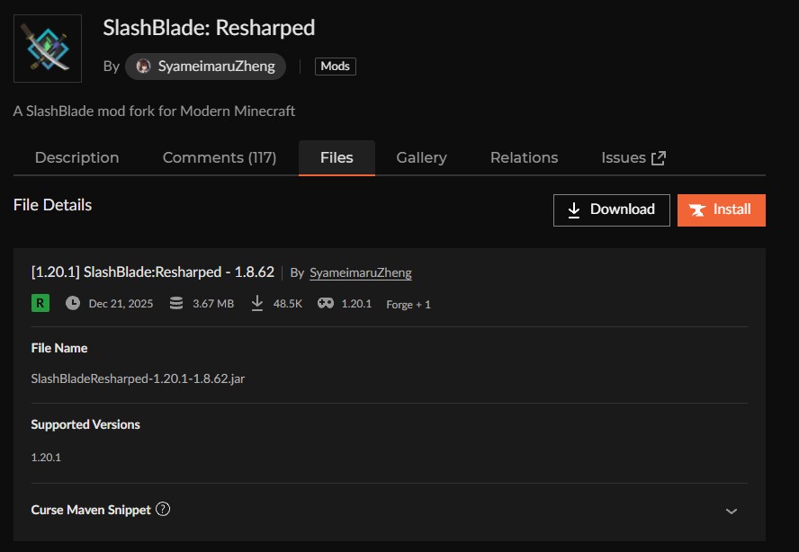Screen dimensions: 799x552
Task: Open the SyameimaruZheng author profile link
Action: (x=362, y=272)
